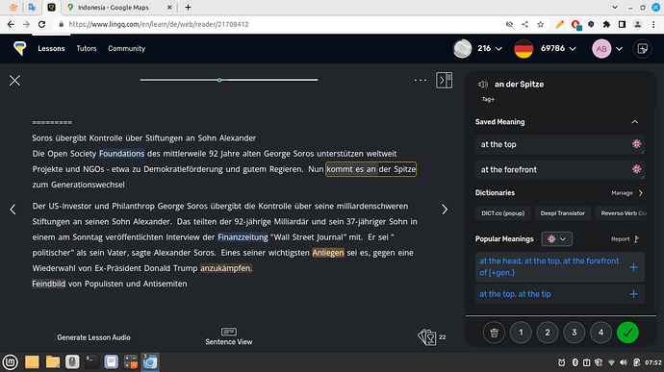Add meaning 'at the head, at the top'

pyautogui.click(x=633, y=267)
